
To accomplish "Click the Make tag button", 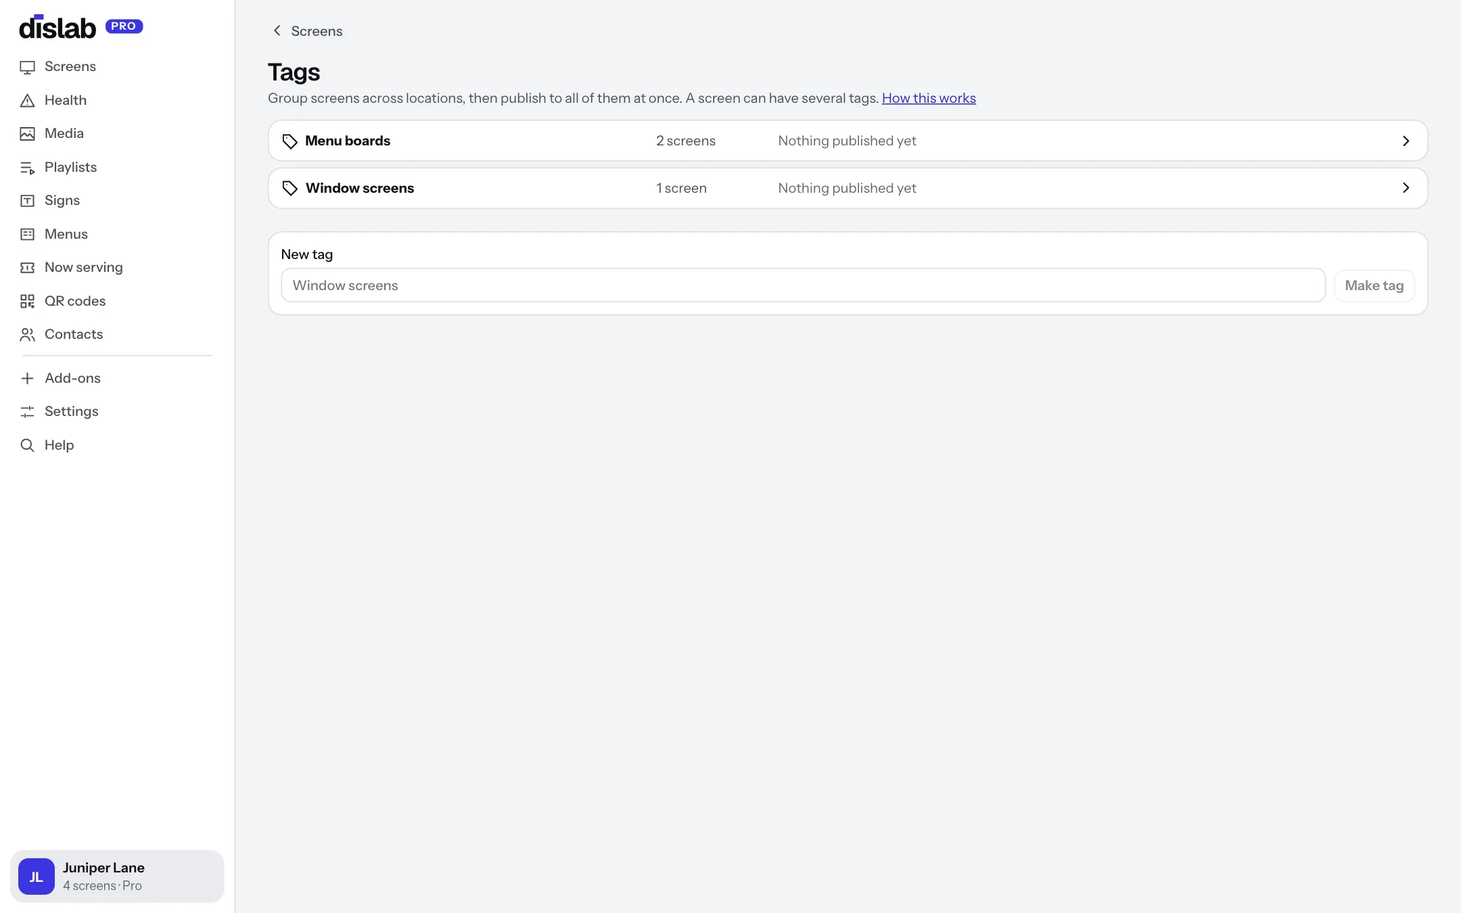I will pyautogui.click(x=1374, y=285).
